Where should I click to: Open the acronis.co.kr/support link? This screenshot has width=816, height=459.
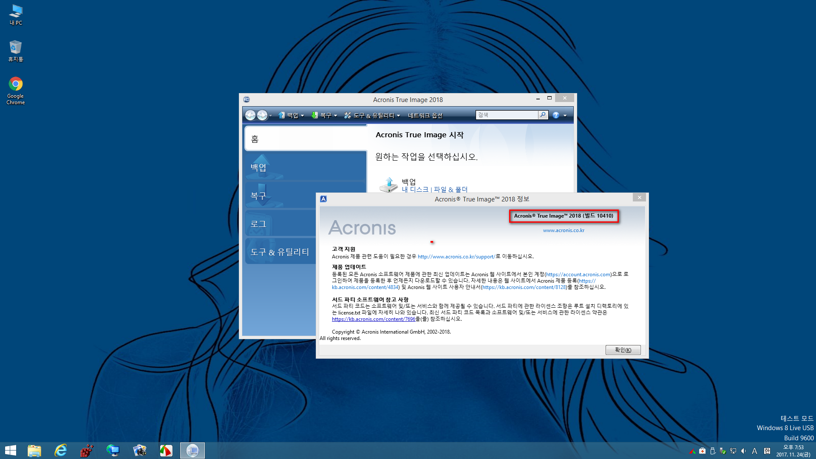pyautogui.click(x=456, y=257)
